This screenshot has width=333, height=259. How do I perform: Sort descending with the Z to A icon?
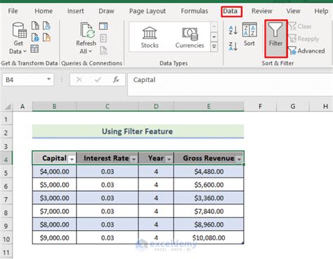[233, 46]
